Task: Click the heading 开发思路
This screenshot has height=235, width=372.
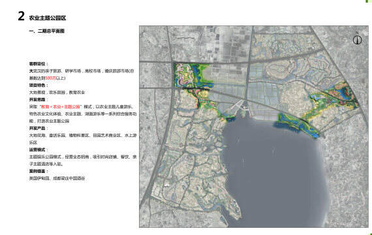Action: click(39, 99)
